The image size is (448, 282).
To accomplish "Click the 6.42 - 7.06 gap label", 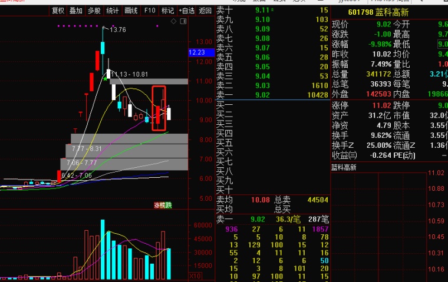I will click(77, 175).
